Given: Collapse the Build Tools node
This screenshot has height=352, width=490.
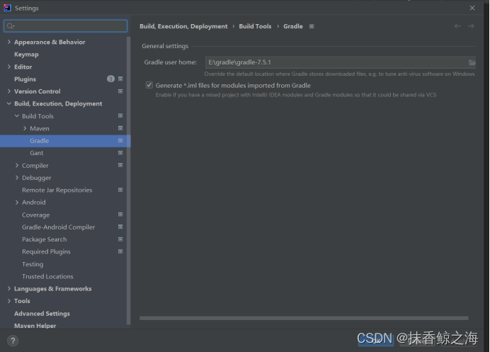Looking at the screenshot, I should pos(17,115).
